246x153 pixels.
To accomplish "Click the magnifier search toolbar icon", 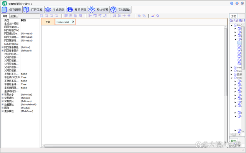I will [158, 16].
